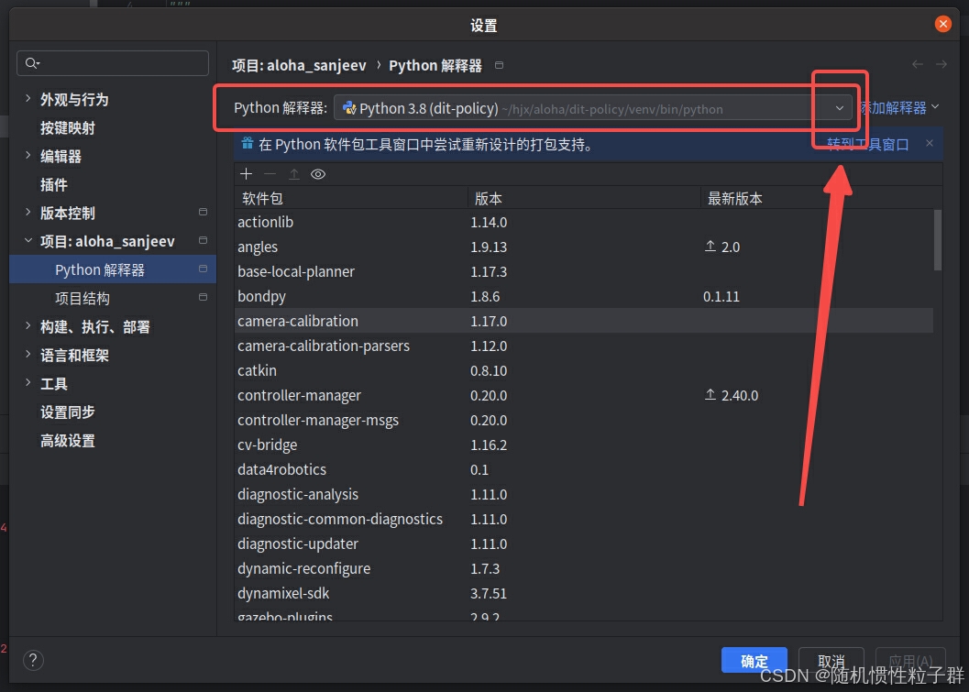The image size is (969, 692).
Task: Select the controller-manager-msgs package row
Action: (x=583, y=420)
